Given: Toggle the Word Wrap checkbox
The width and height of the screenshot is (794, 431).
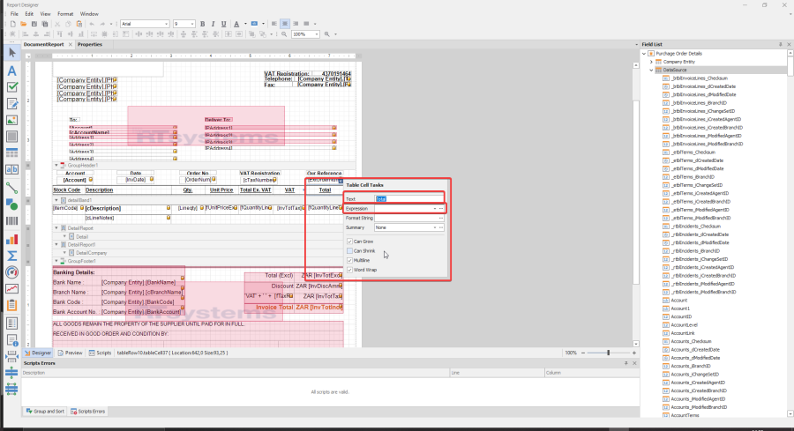Looking at the screenshot, I should click(349, 270).
